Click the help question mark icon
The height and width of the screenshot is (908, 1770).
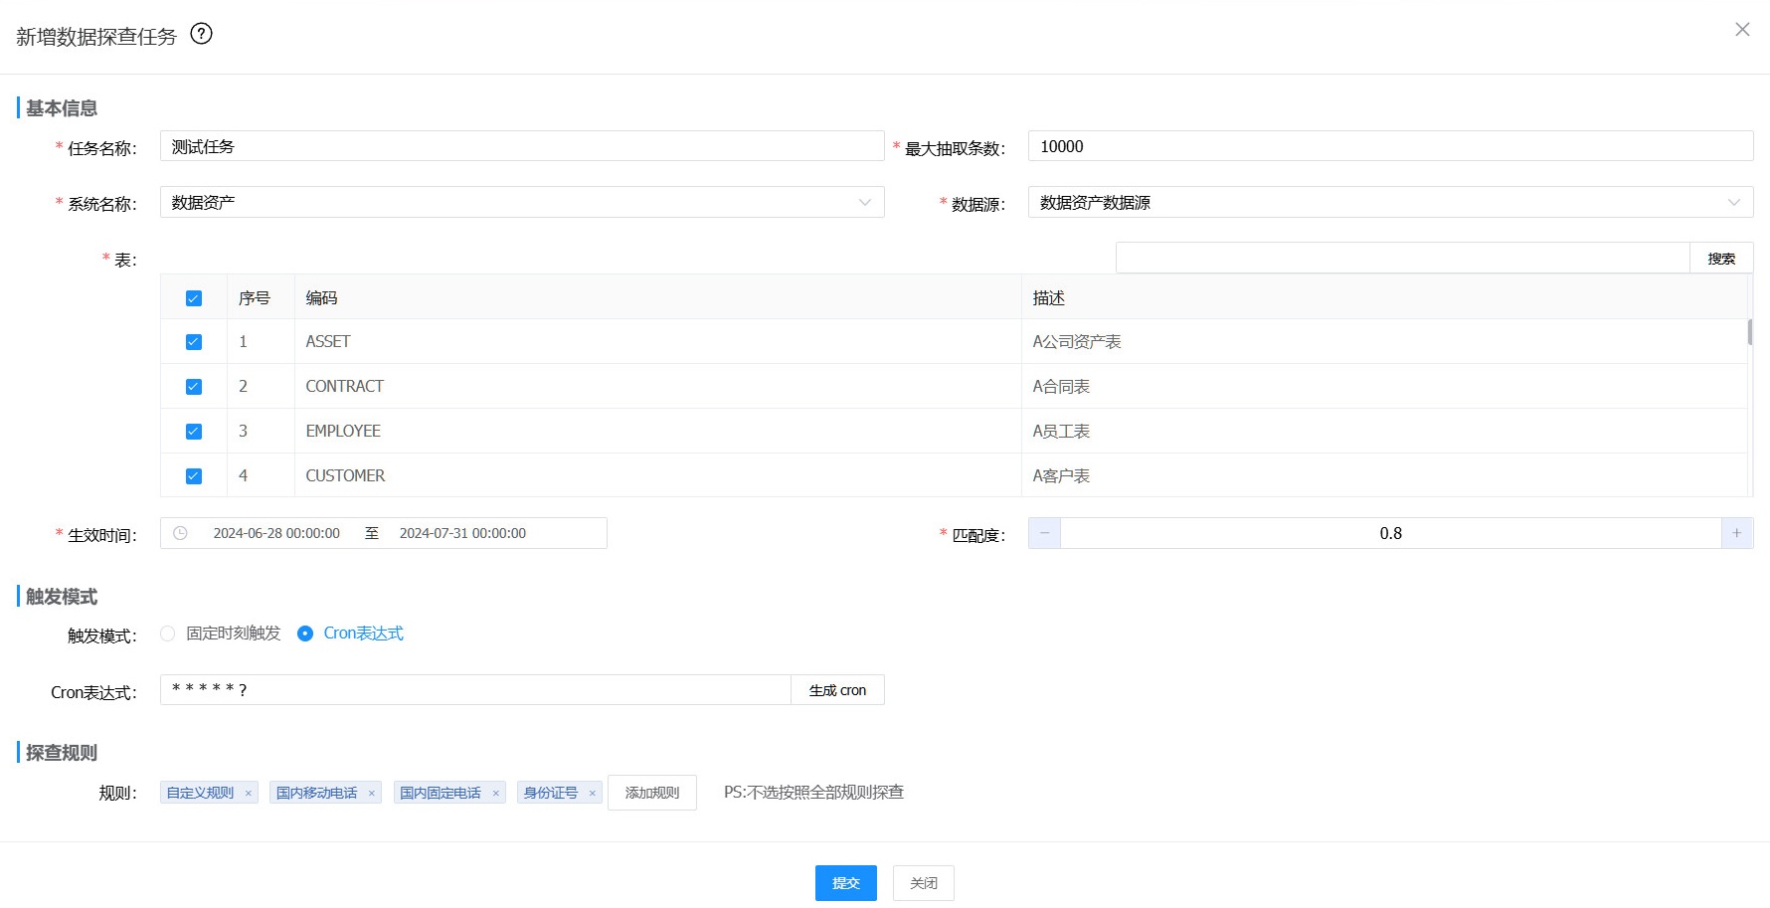pyautogui.click(x=201, y=34)
